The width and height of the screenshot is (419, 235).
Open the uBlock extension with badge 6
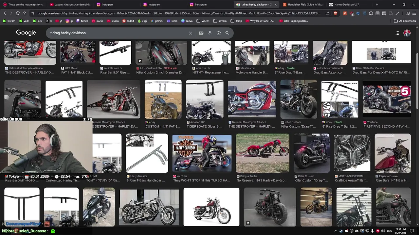coord(352,13)
